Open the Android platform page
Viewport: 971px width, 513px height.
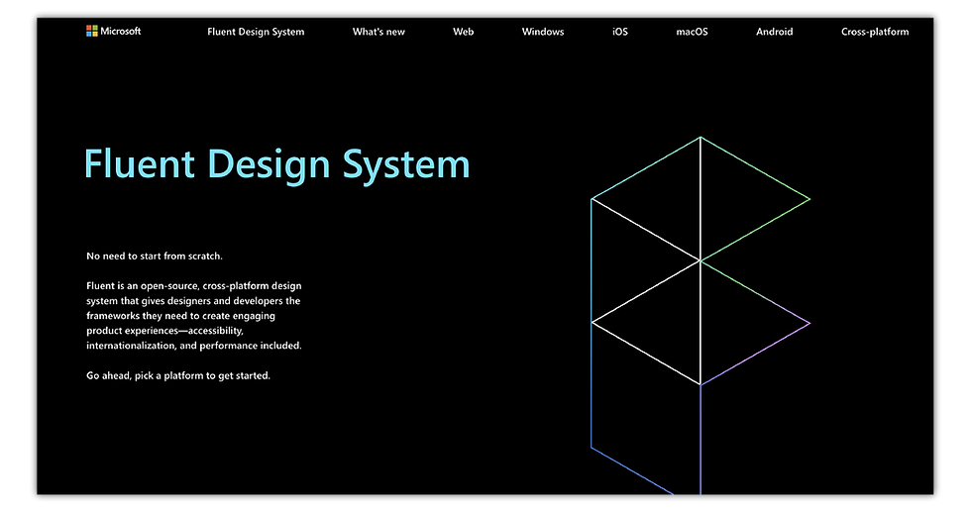pyautogui.click(x=774, y=32)
